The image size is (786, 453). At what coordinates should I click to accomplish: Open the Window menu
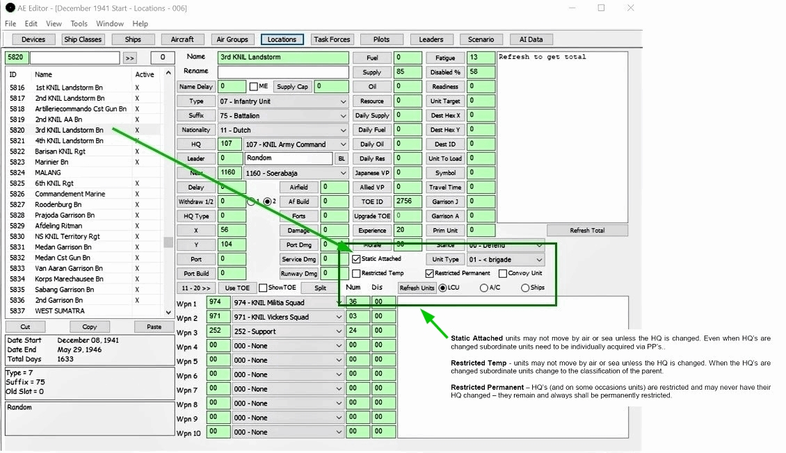point(110,24)
